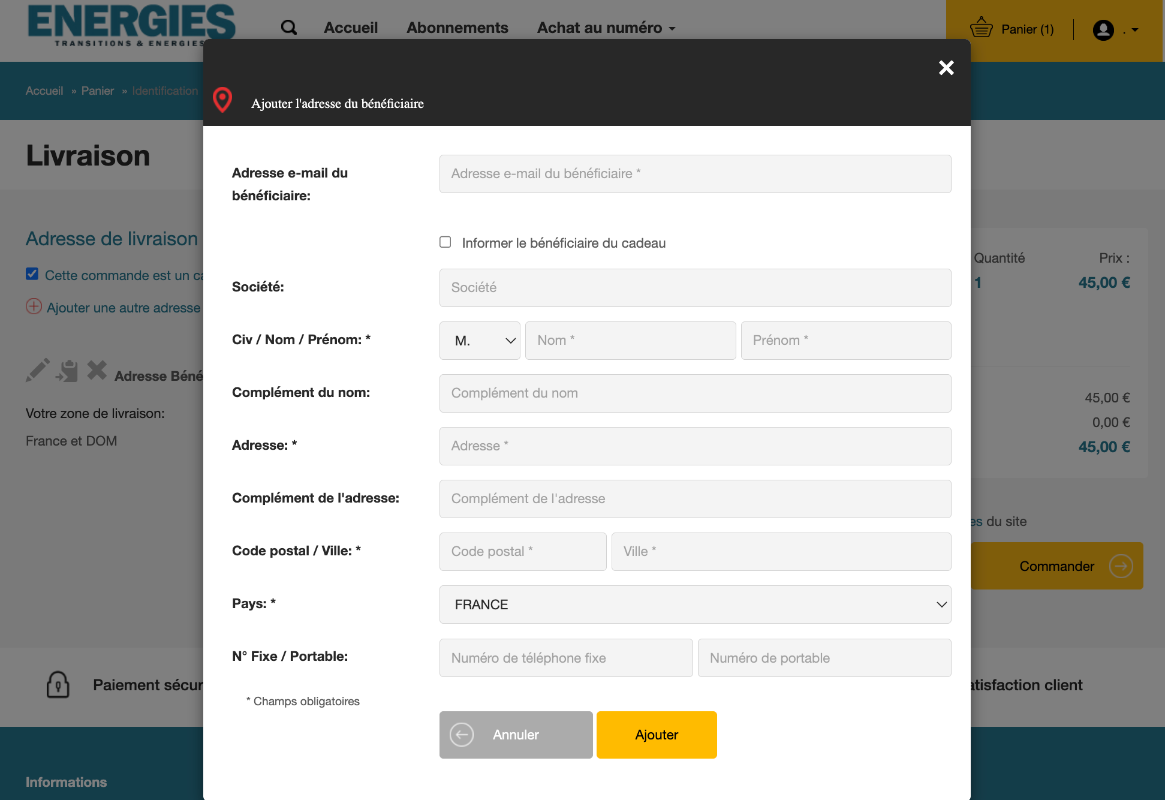The image size is (1165, 800).
Task: Click the search magnifier icon
Action: [x=289, y=28]
